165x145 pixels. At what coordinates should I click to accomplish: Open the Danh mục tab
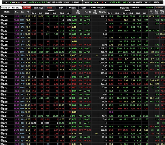coord(38,8)
